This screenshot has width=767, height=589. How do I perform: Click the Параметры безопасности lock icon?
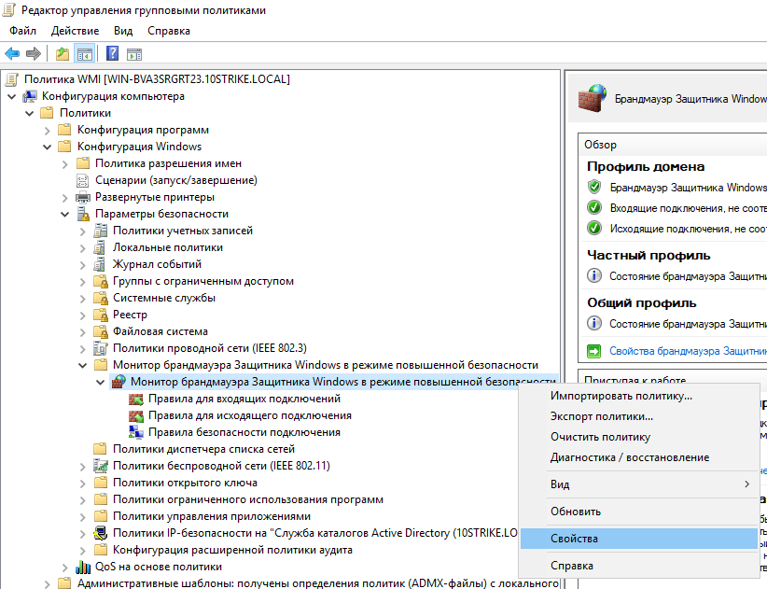(x=83, y=215)
